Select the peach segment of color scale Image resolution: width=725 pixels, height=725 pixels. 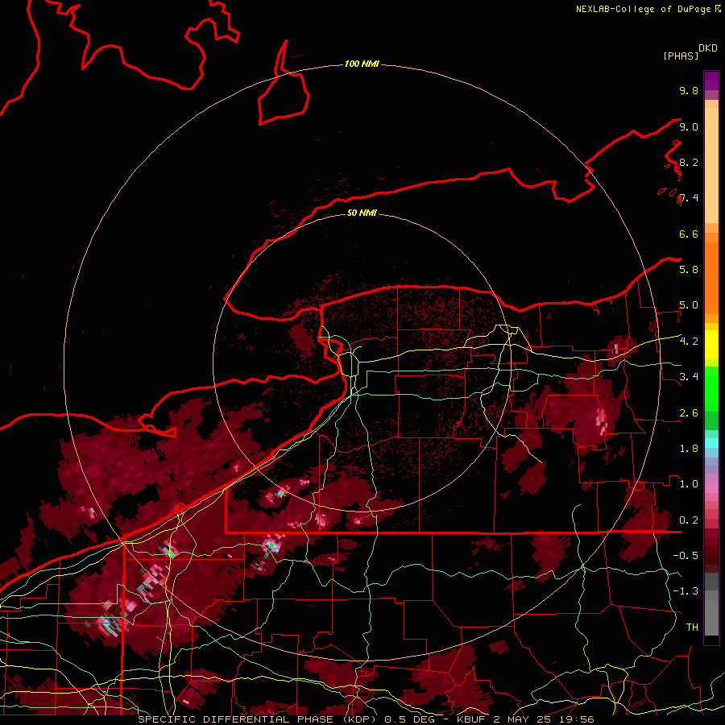click(711, 165)
